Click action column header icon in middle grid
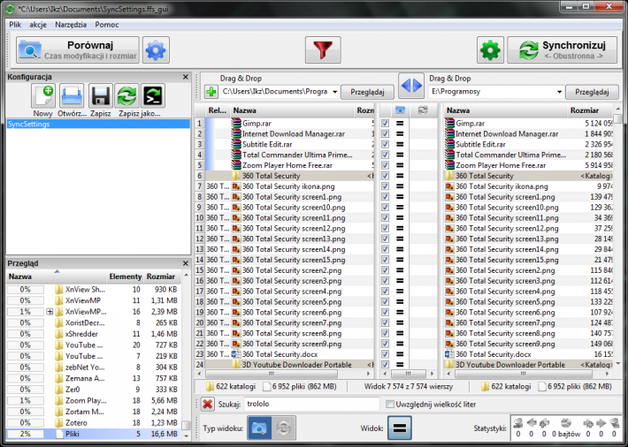The image size is (628, 447). point(423,110)
